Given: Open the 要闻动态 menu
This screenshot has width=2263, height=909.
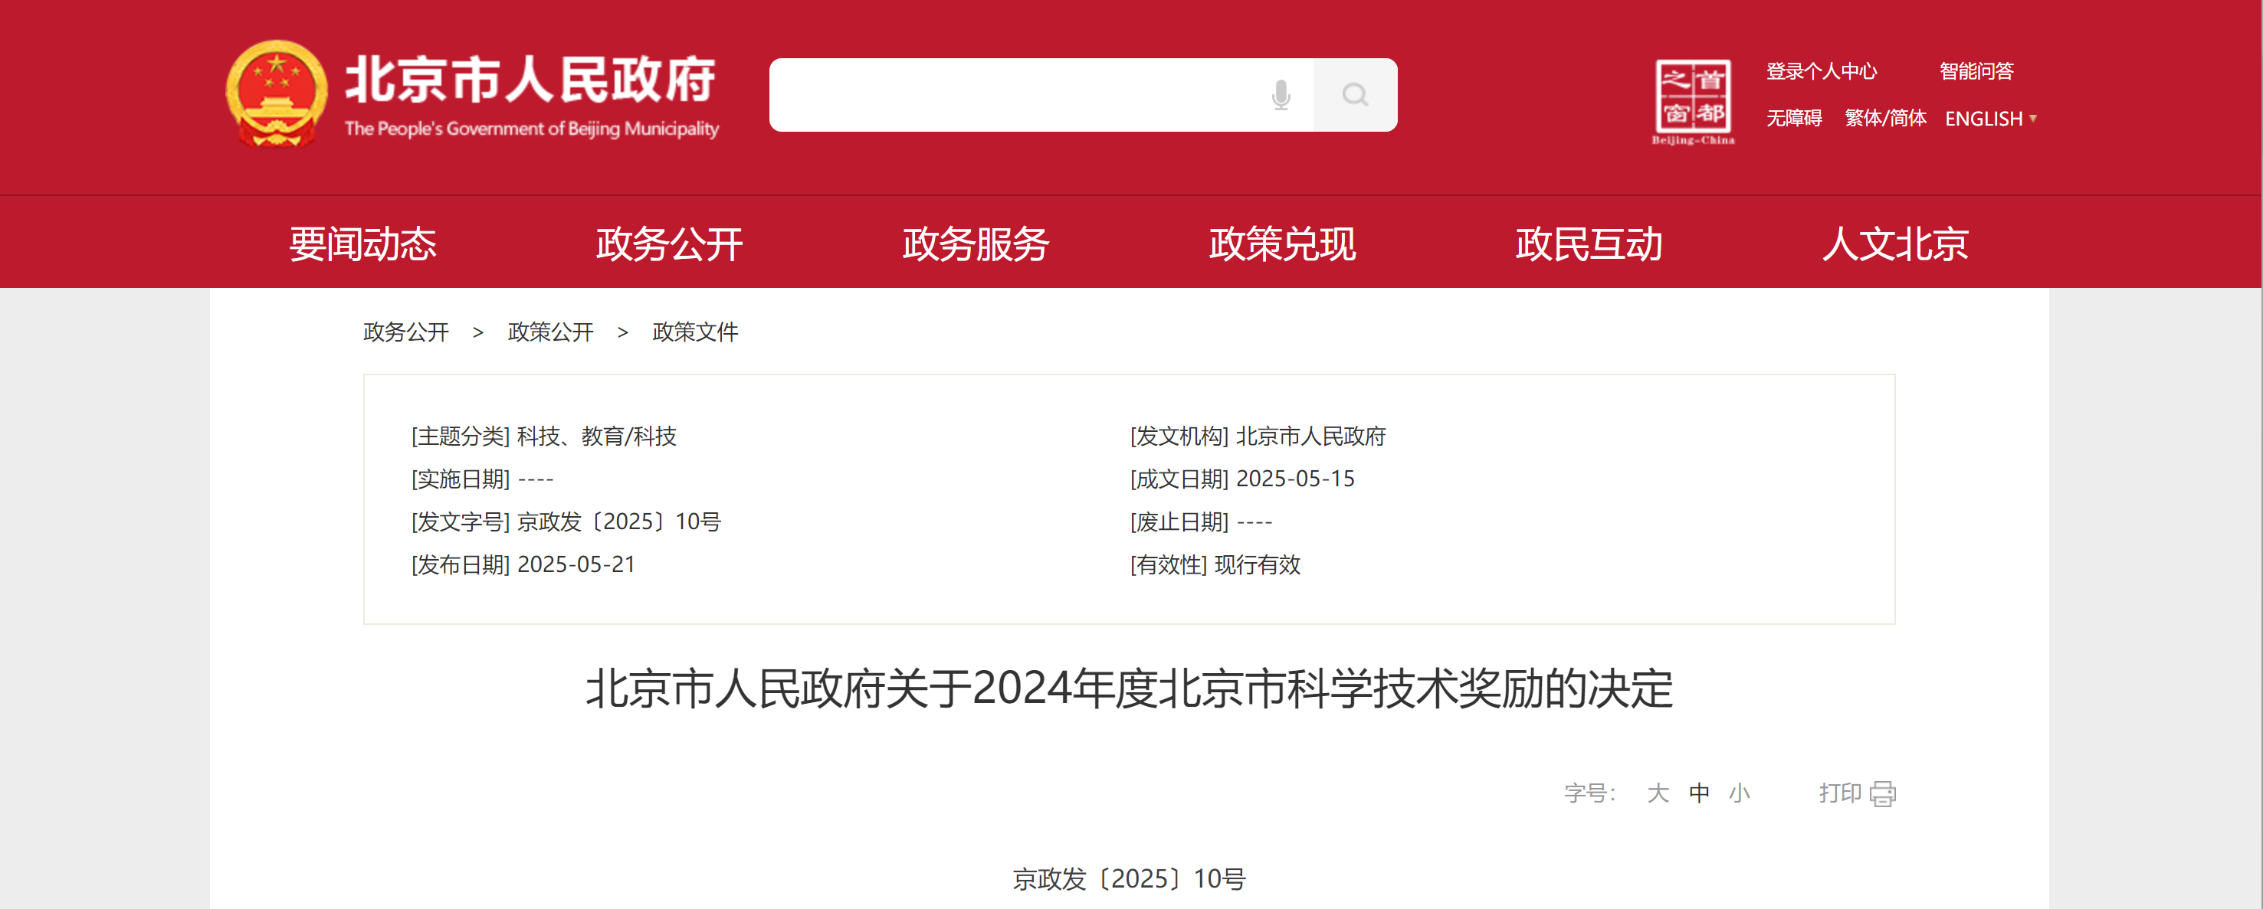Looking at the screenshot, I should [x=362, y=244].
